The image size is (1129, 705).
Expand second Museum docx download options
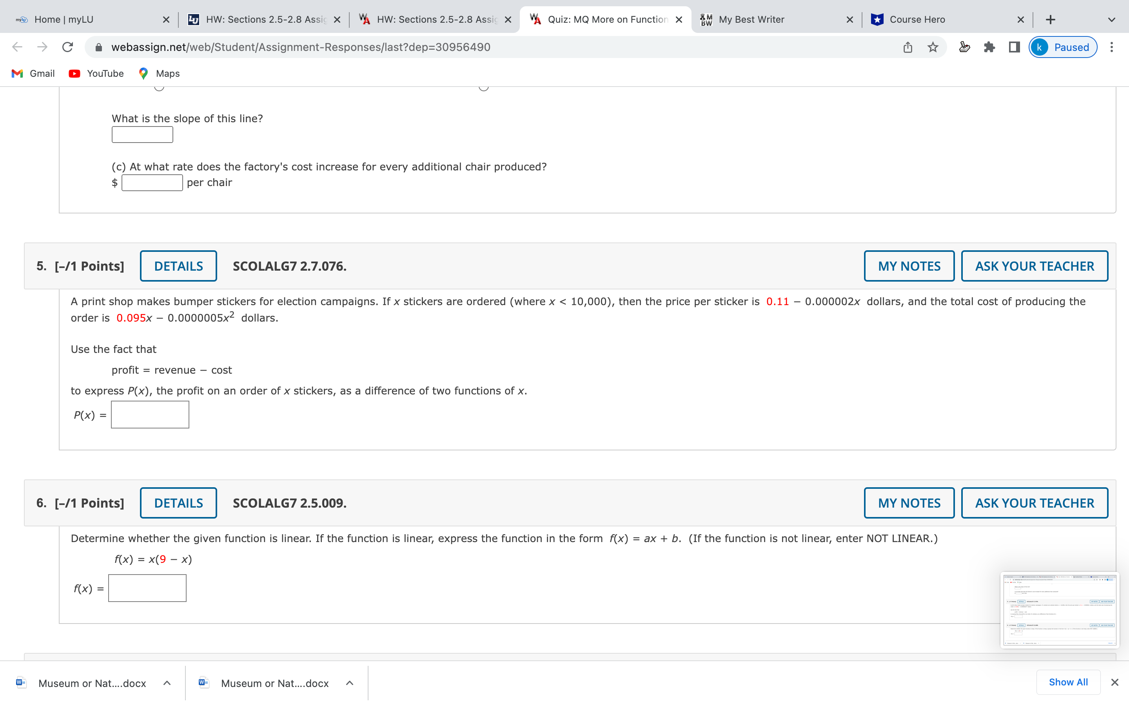click(349, 683)
